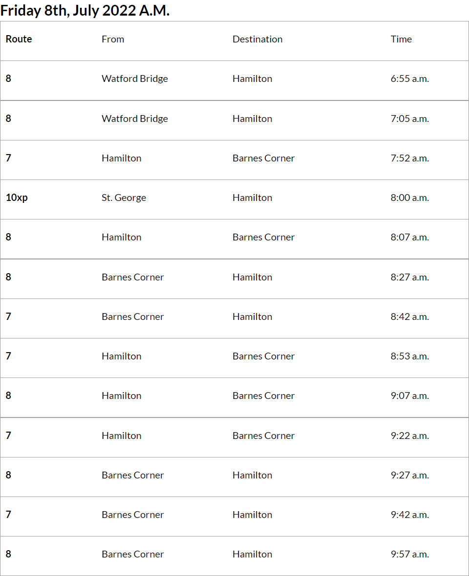Image resolution: width=469 pixels, height=576 pixels.
Task: Select the 8:07 a.m. departure time
Action: [x=409, y=238]
